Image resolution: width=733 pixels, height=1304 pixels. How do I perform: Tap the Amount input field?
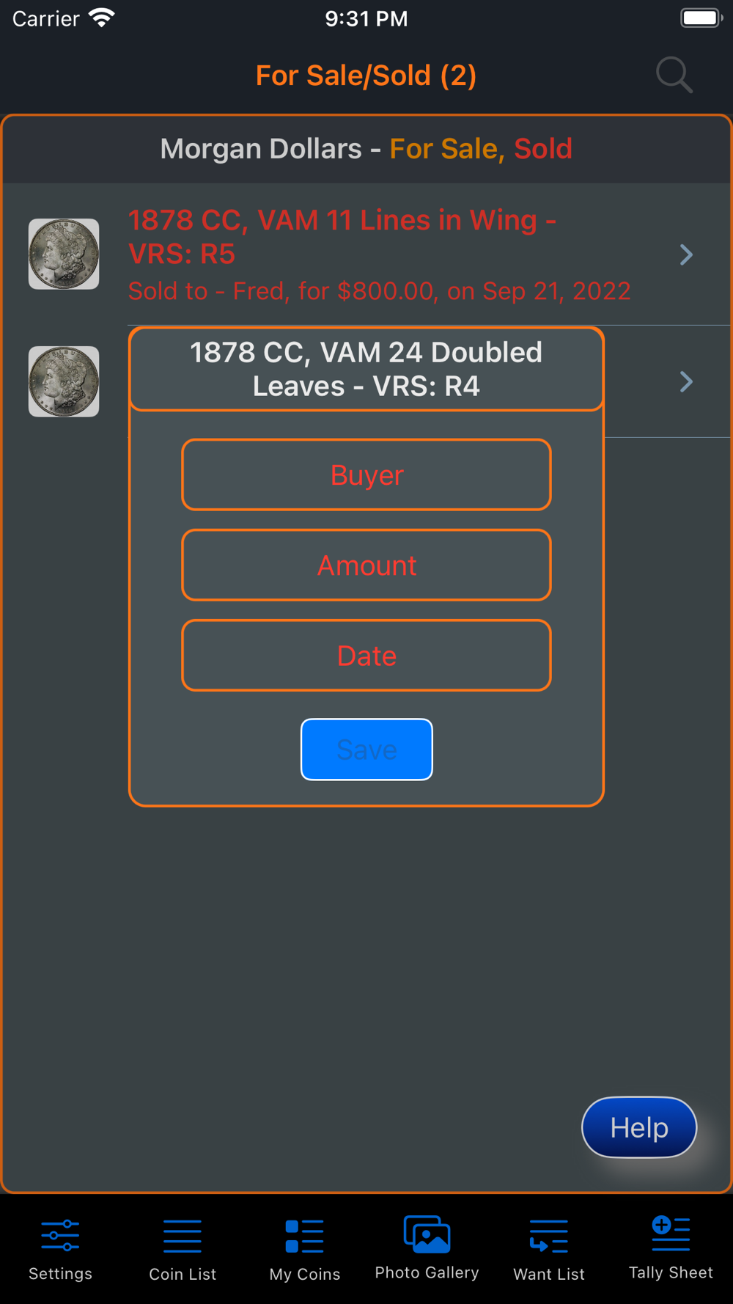point(366,565)
